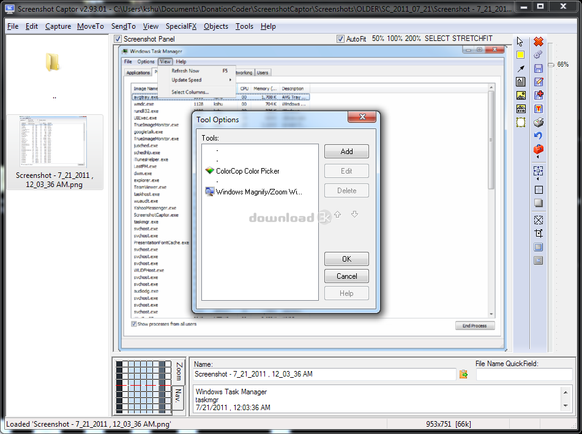This screenshot has height=434, width=582.
Task: Set zoom to 100%
Action: coord(395,39)
